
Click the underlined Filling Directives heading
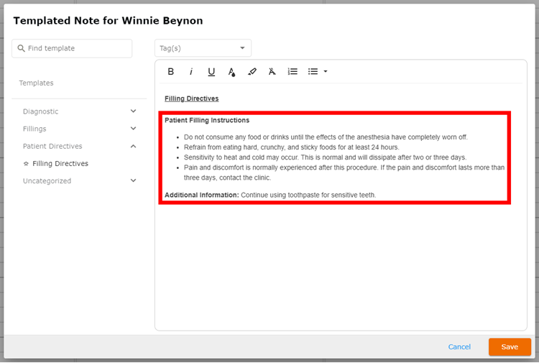point(191,98)
